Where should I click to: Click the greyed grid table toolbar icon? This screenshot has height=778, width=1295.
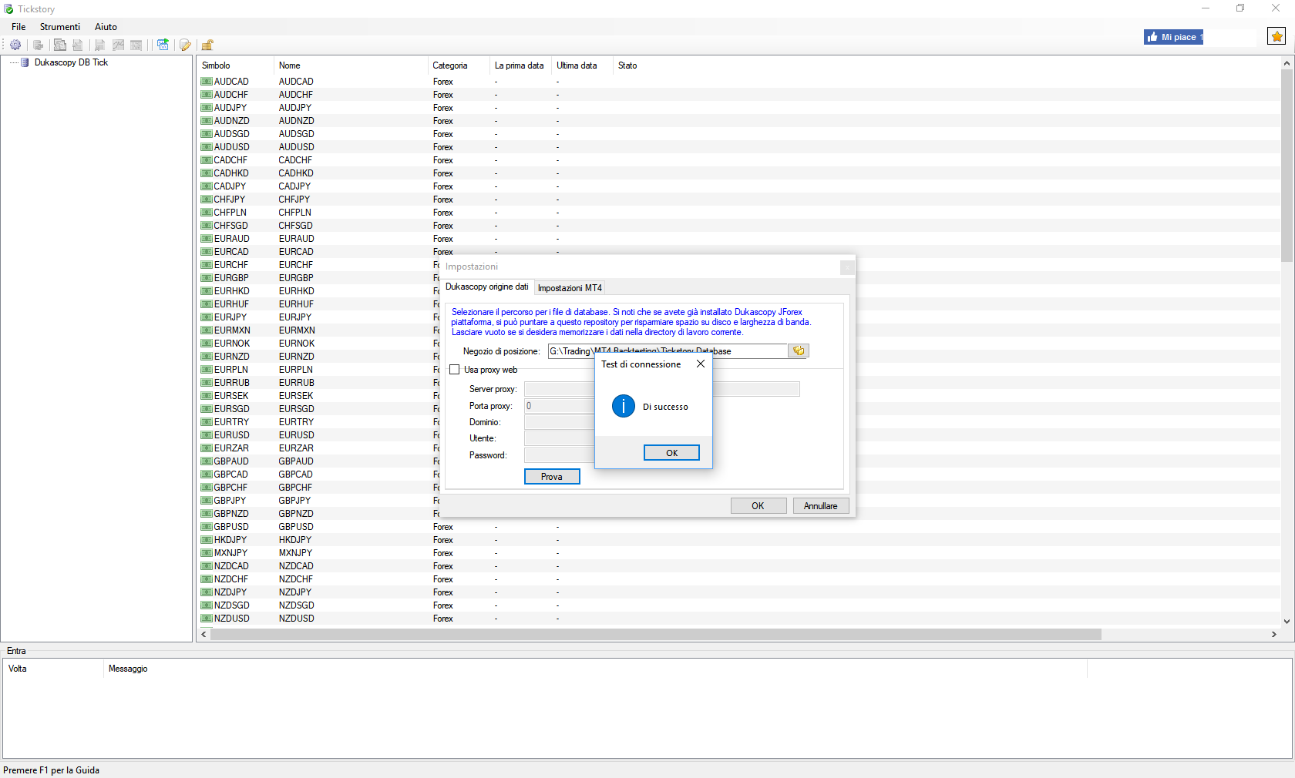tap(136, 45)
